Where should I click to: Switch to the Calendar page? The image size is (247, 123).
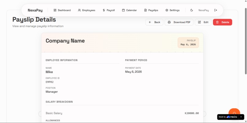129,10
